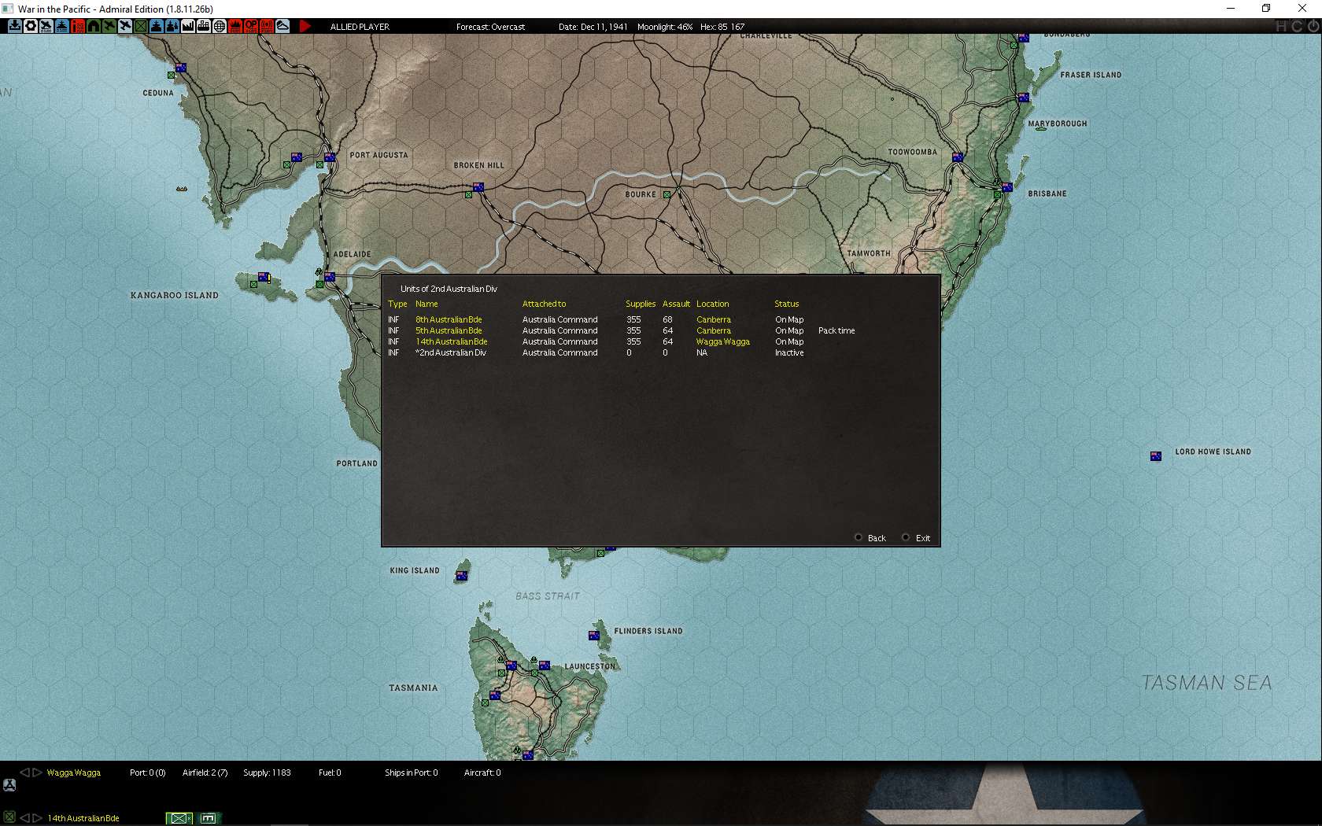
Task: Click the Name column header
Action: point(427,304)
